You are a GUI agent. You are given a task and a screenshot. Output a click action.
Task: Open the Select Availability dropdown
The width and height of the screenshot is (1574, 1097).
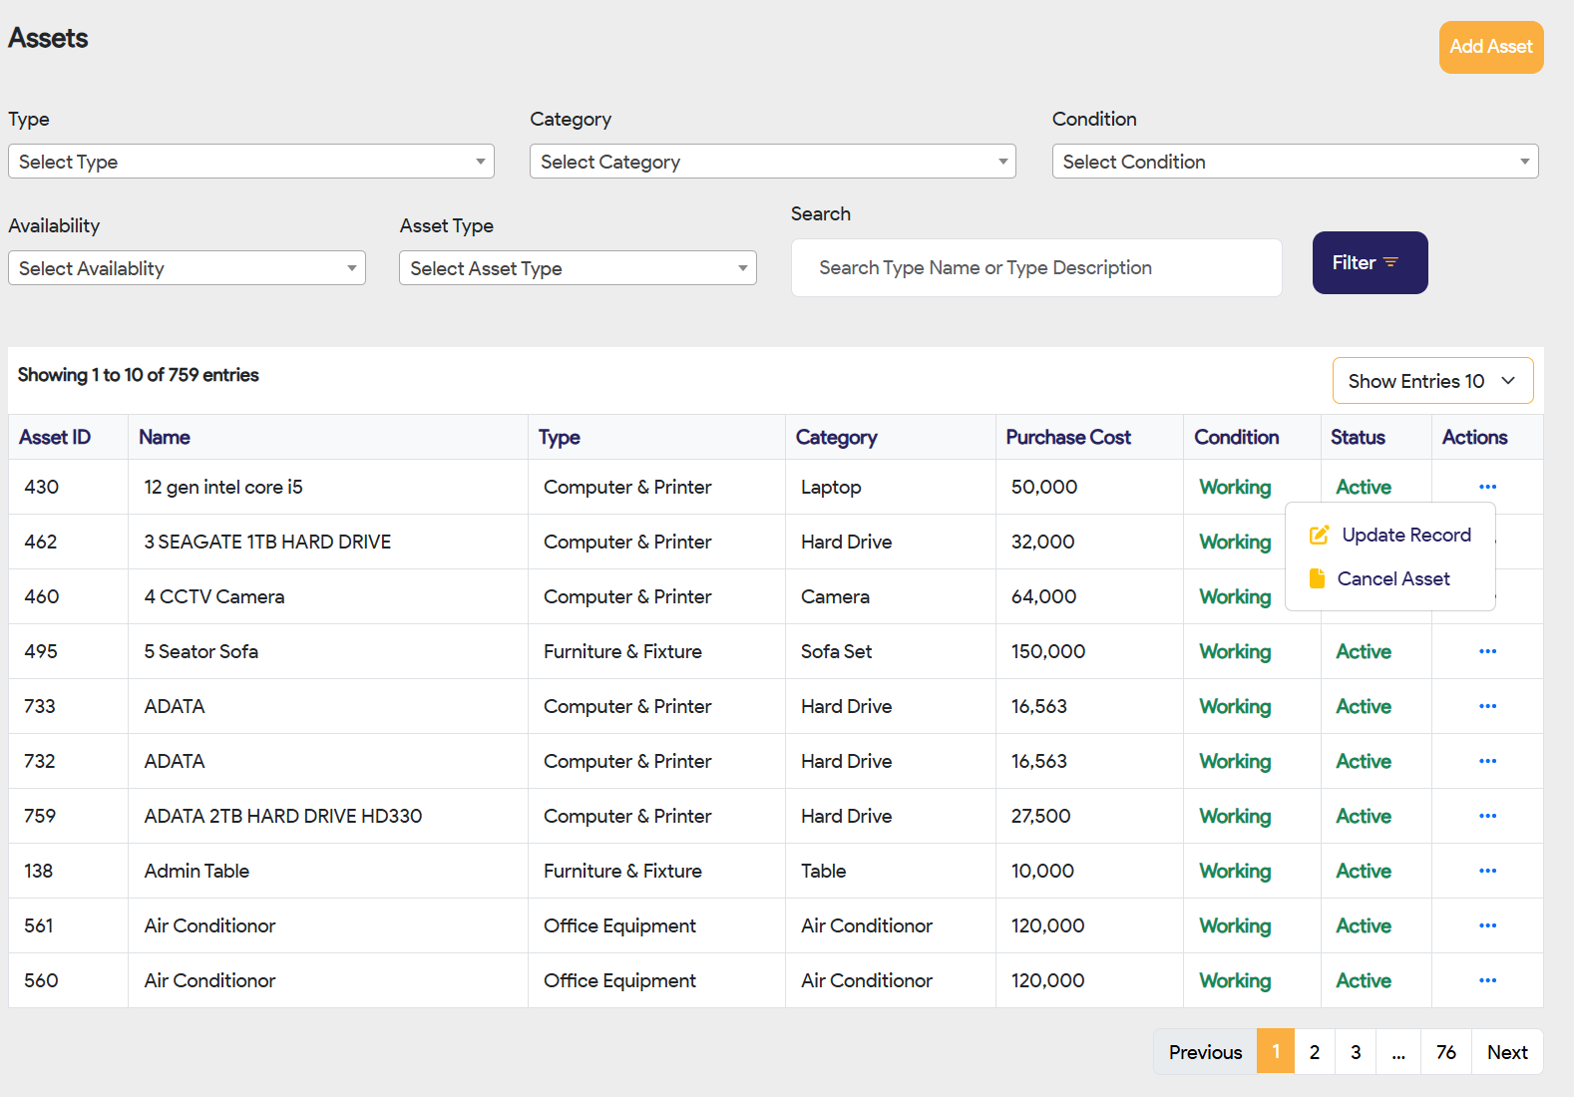click(187, 268)
